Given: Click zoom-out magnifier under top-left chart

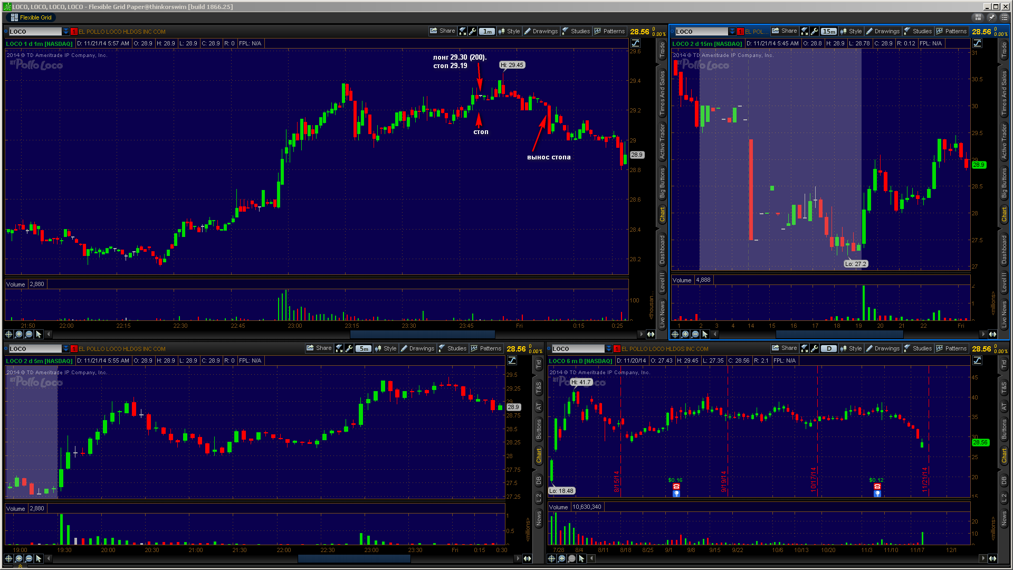Looking at the screenshot, I should click(28, 334).
